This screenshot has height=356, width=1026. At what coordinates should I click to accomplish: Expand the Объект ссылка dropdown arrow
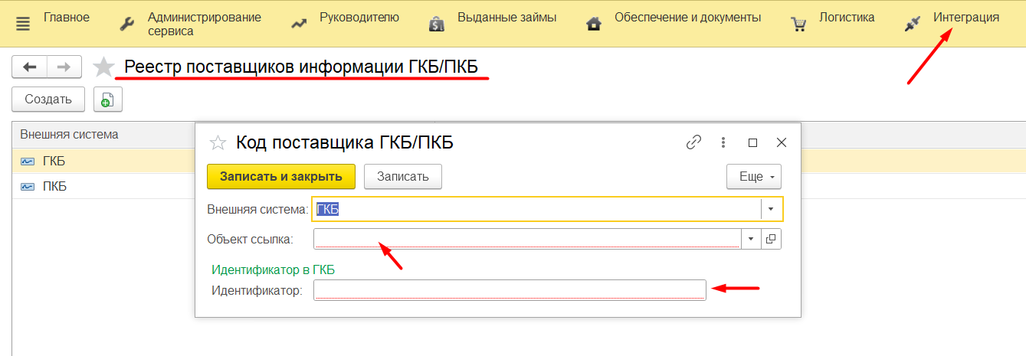click(x=752, y=239)
